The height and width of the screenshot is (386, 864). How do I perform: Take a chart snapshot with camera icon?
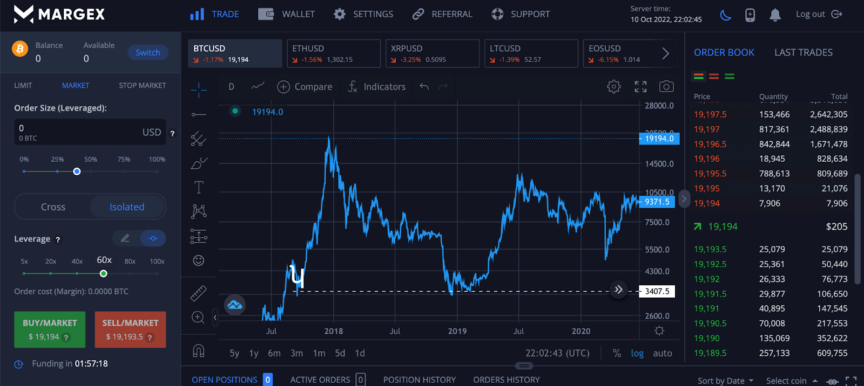pyautogui.click(x=666, y=86)
